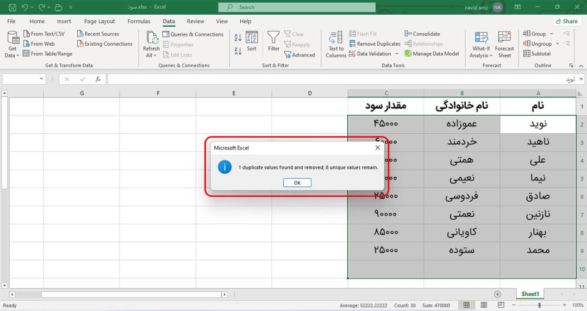Open Customize Quick Access Toolbar dropdown

point(71,7)
